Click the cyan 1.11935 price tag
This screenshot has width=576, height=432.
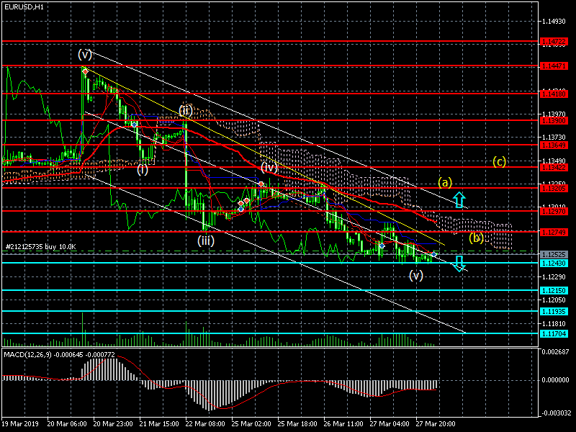click(x=554, y=312)
